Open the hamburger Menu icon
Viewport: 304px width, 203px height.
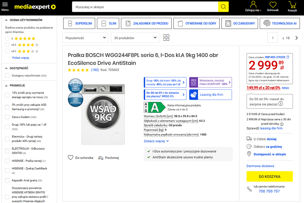click(x=5, y=6)
